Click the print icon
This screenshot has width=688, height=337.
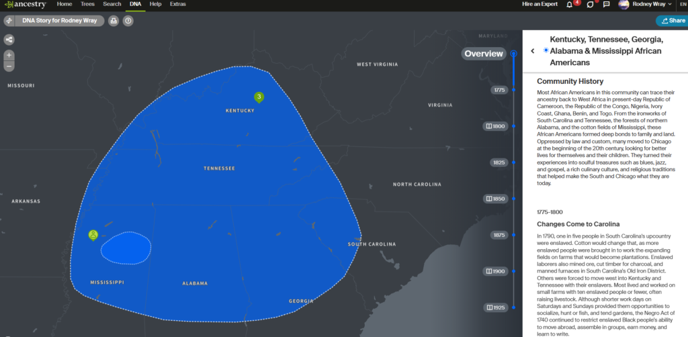coord(114,21)
